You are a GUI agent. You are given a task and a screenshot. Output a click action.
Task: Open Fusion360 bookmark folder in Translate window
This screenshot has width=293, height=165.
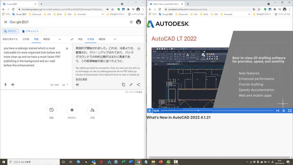point(80,14)
